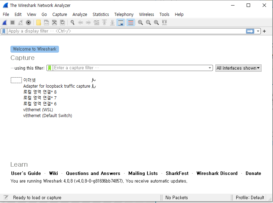Open a capture file folder icon
Image resolution: width=273 pixels, height=203 pixels.
[x=39, y=23]
